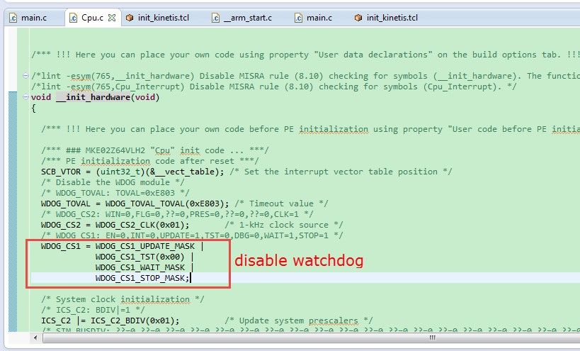
Task: Switch to the __arm_start.c tab
Action: [x=242, y=18]
